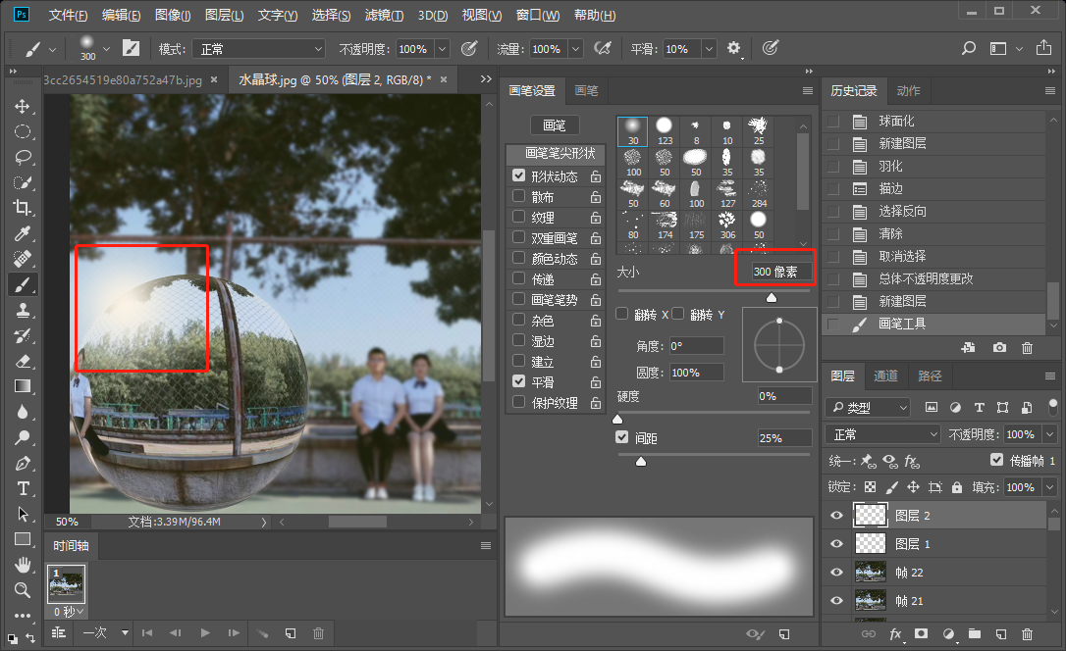This screenshot has height=651, width=1066.
Task: Select the Lasso tool
Action: point(23,158)
